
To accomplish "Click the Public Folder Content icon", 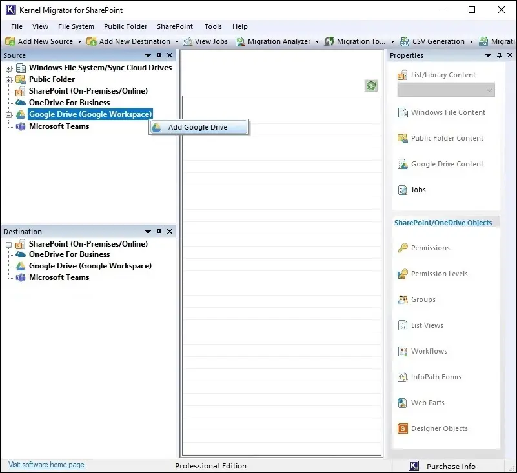I will pyautogui.click(x=403, y=139).
